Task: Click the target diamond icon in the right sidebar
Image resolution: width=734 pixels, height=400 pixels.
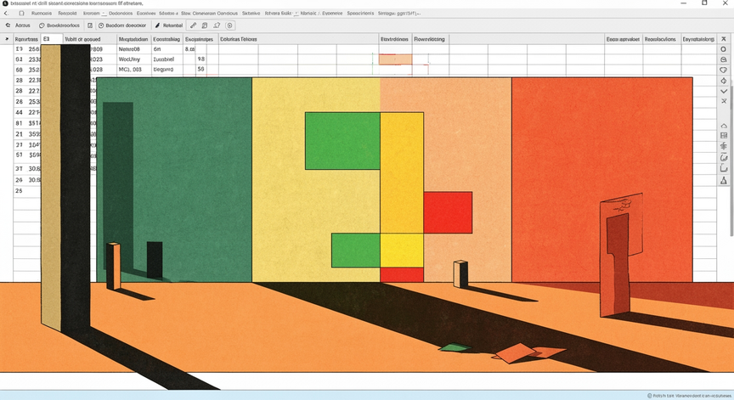Action: (724, 81)
